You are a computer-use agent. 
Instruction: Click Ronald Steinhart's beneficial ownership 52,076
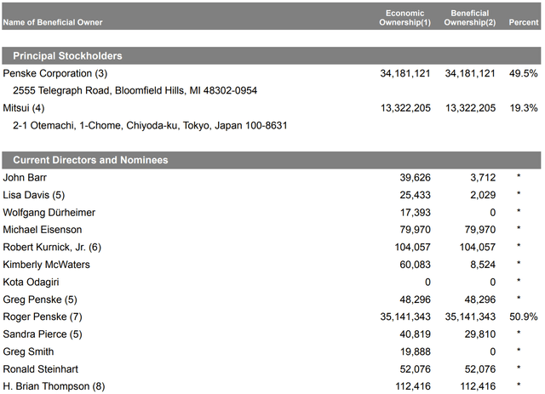480,369
